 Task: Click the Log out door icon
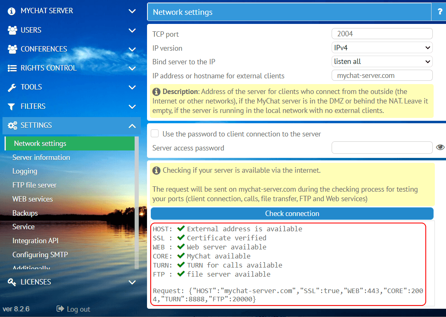click(x=60, y=309)
